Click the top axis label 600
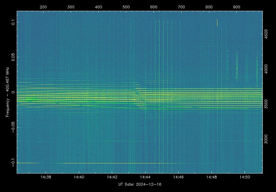Image resolution: width=276 pixels, height=192 pixels. coord(154,7)
